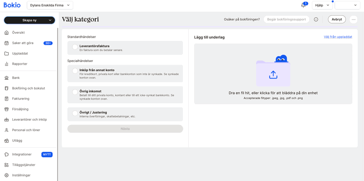Click the 30+ badge on Saker att göra
Viewport: 364px width, 181px height.
click(48, 43)
